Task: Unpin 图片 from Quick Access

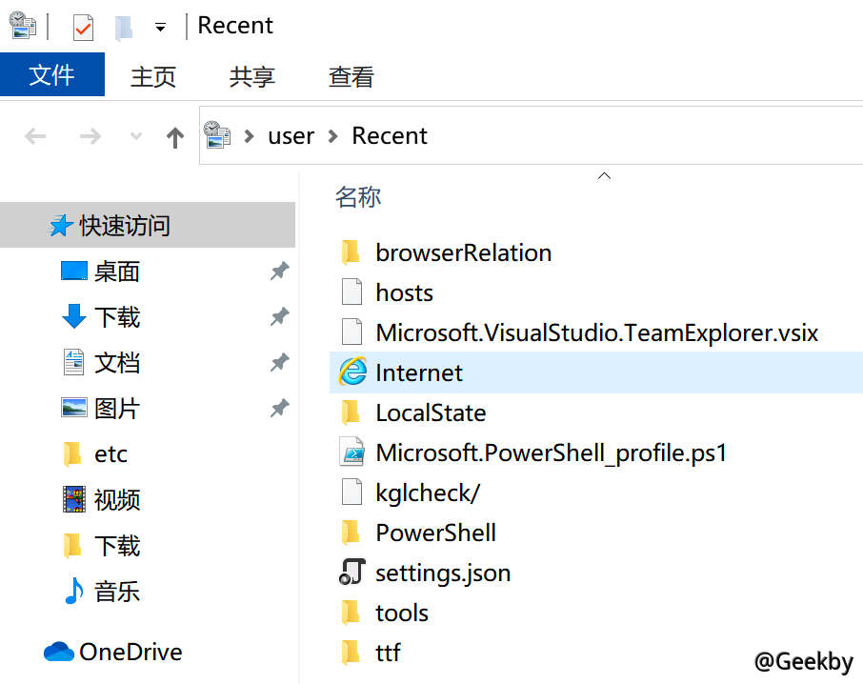Action: point(279,409)
